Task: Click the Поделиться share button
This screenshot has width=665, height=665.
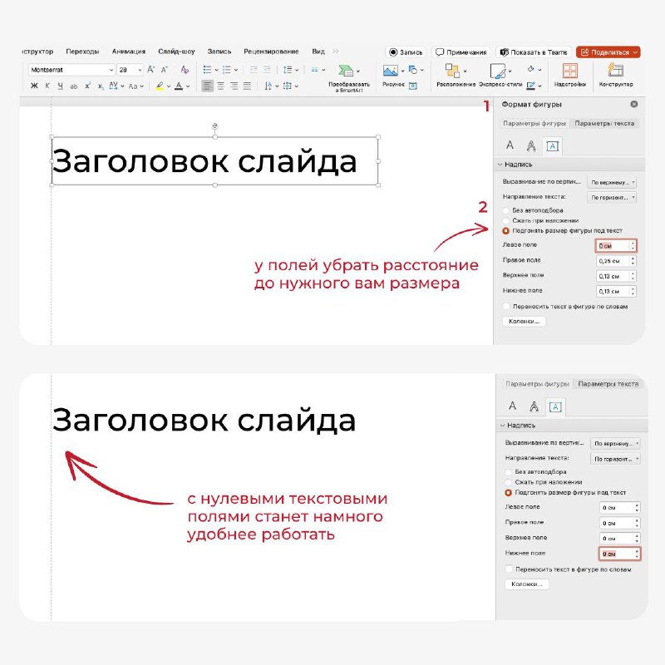Action: 608,52
